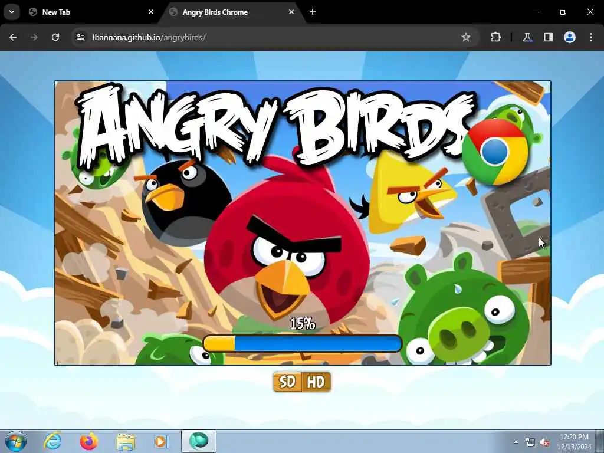Open the taskbar clock showing 12:20 PM
This screenshot has height=453, width=604.
[x=574, y=442]
